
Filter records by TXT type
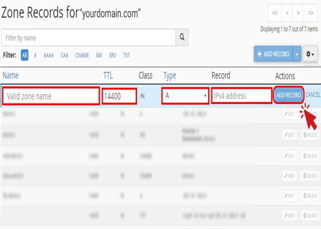pos(126,55)
